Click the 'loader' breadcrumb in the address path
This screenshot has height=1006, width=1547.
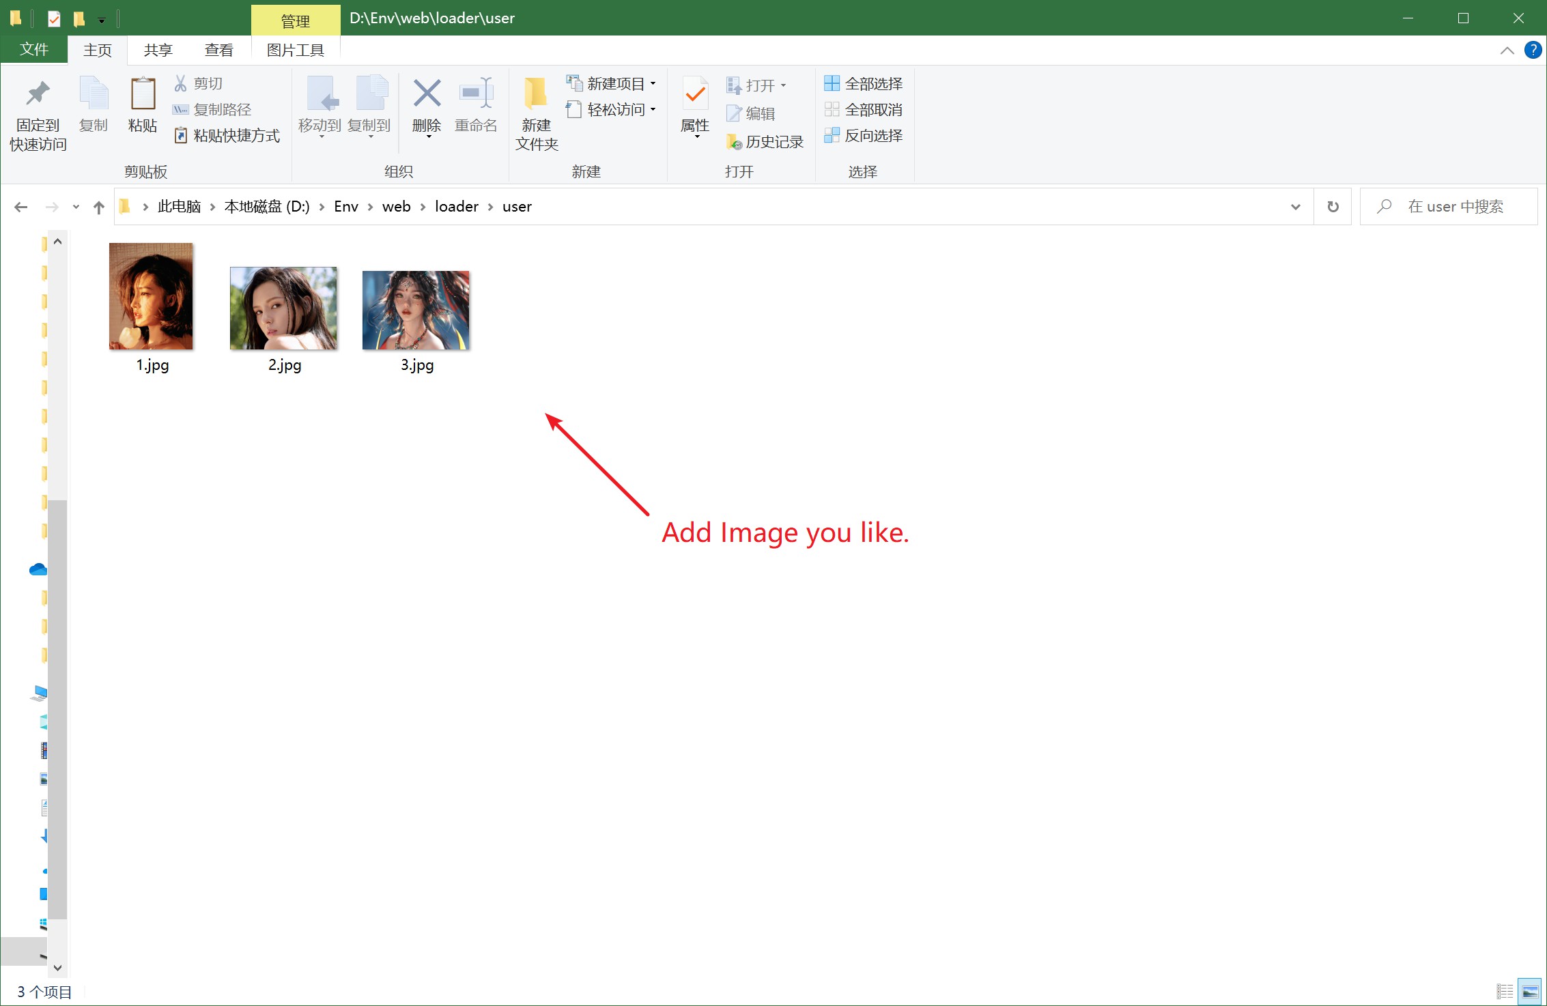click(x=456, y=207)
